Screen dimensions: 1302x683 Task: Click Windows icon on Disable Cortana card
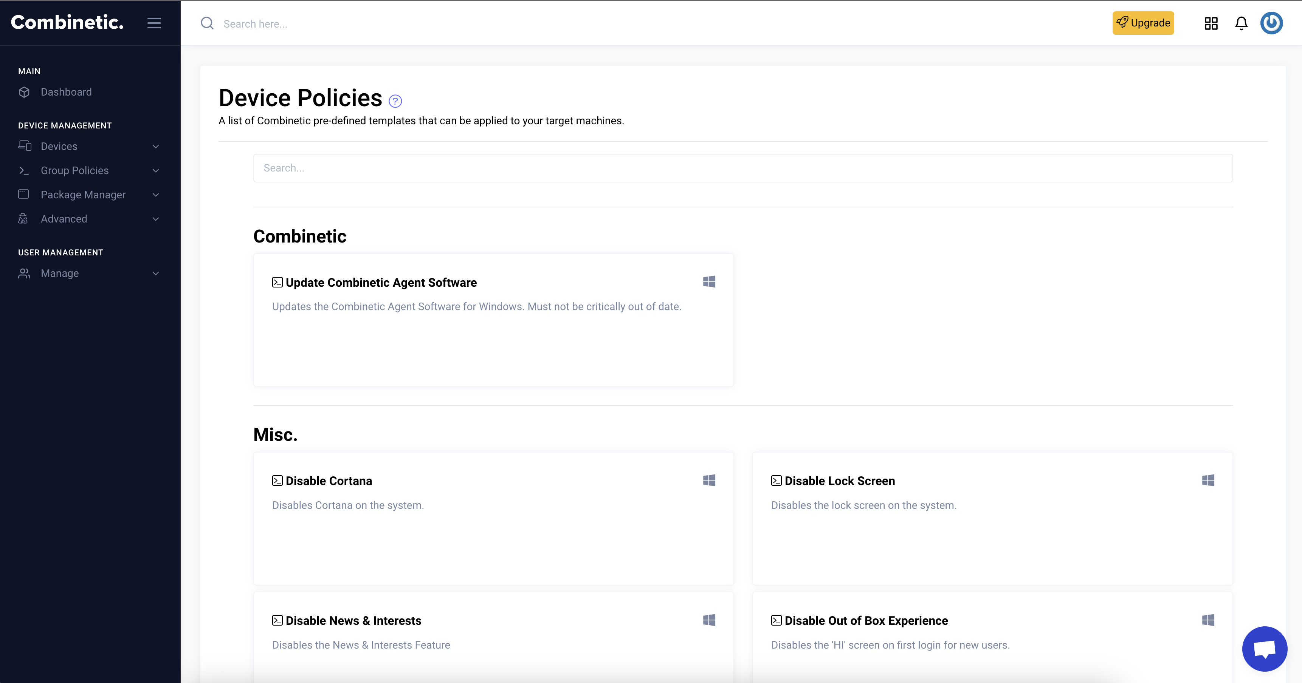pyautogui.click(x=709, y=481)
